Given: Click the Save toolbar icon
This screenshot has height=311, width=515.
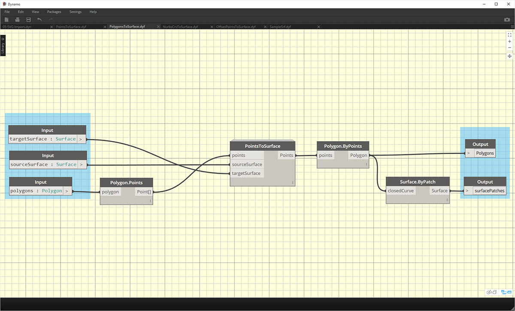Looking at the screenshot, I should point(28,20).
